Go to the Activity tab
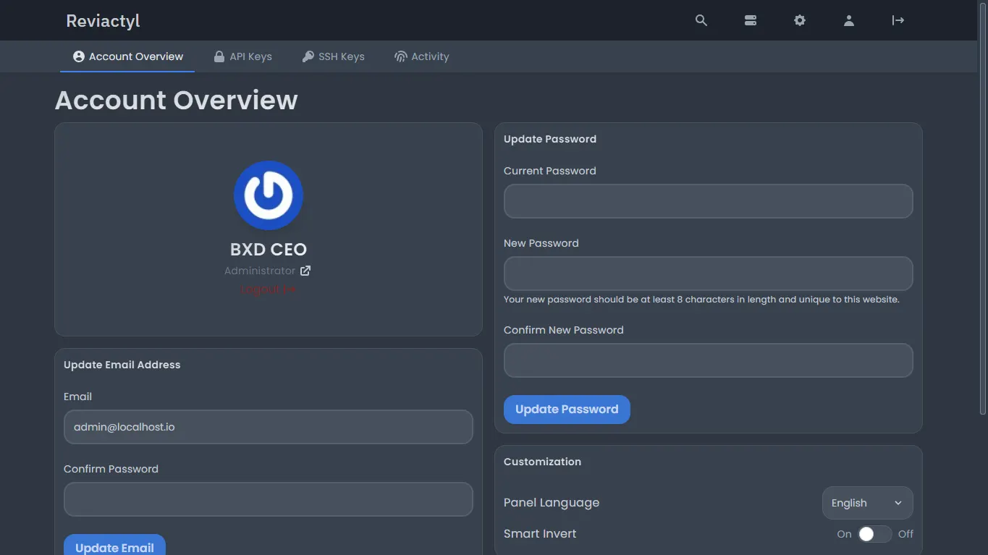 (421, 56)
